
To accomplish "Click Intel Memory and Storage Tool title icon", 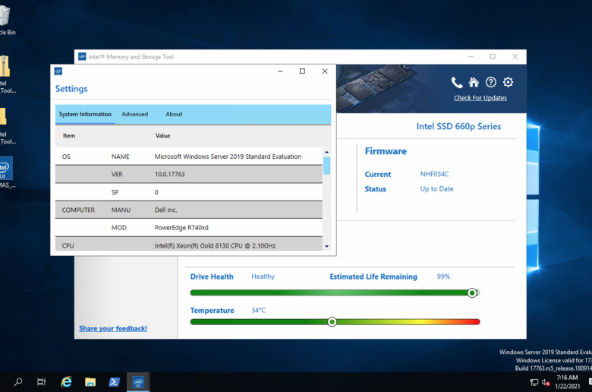I will tap(82, 57).
